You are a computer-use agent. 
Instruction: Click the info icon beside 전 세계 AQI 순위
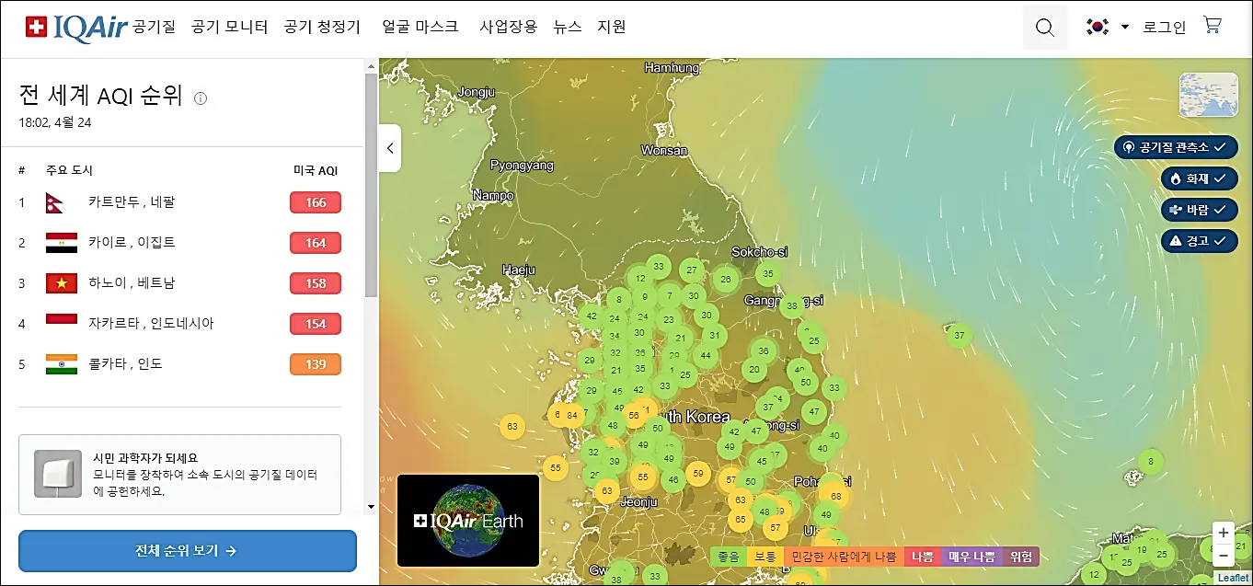(x=201, y=96)
